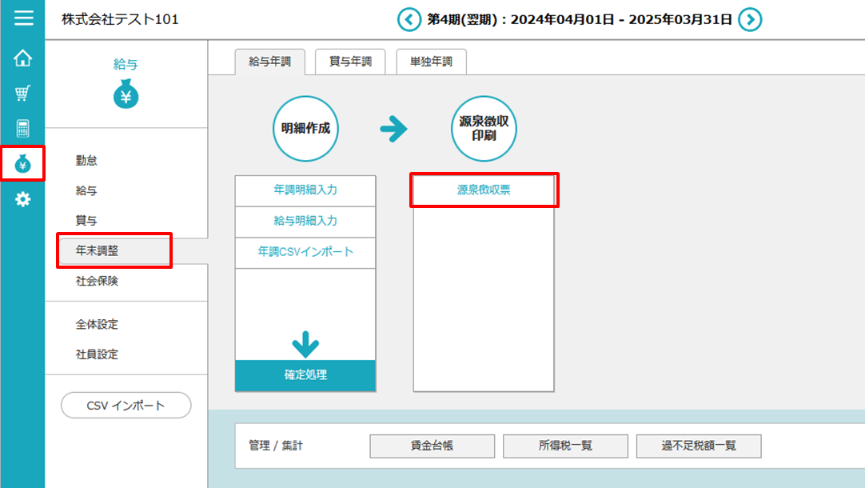
Task: Click the 源泉徴収印刷 circle step
Action: click(484, 129)
